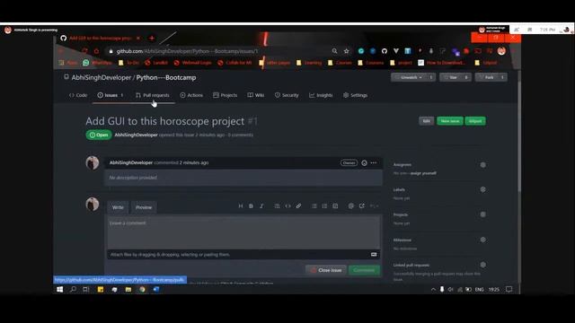Insert a numbered list
The width and height of the screenshot is (575, 323).
click(x=324, y=206)
